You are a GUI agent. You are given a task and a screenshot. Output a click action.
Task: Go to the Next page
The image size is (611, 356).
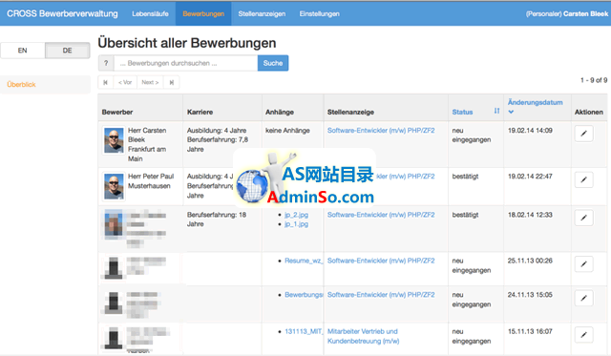coord(150,82)
